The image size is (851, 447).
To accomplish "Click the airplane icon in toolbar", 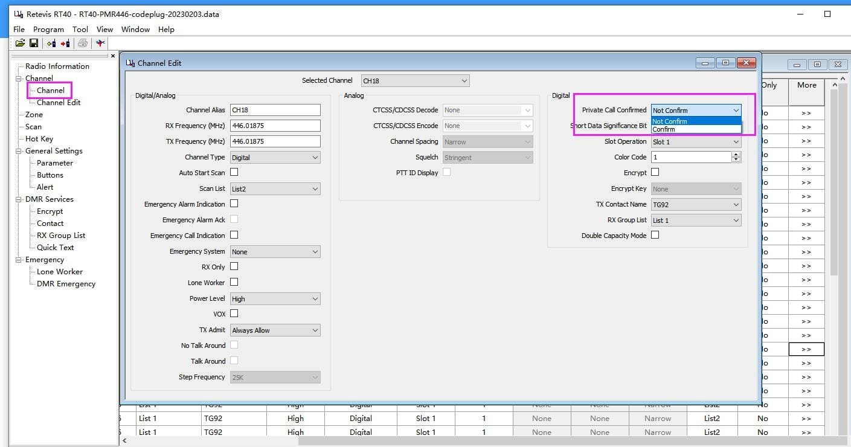I will (x=100, y=43).
